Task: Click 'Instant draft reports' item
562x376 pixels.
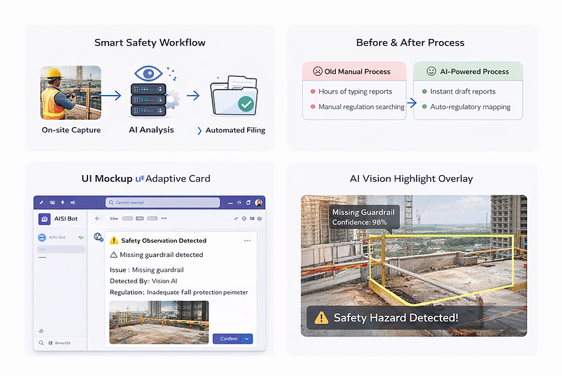Action: [x=459, y=92]
